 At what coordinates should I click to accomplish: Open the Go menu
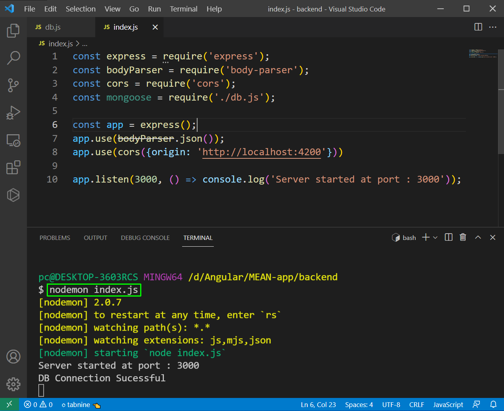pos(134,9)
